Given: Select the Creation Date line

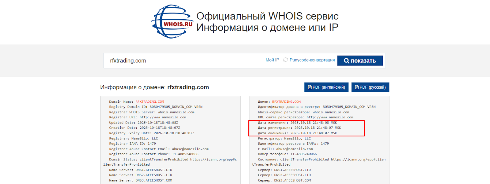Looking at the screenshot, I should point(145,128).
